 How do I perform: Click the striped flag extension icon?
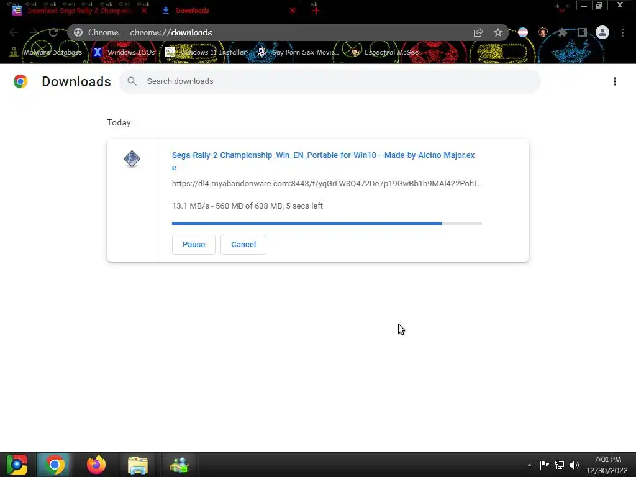[523, 32]
